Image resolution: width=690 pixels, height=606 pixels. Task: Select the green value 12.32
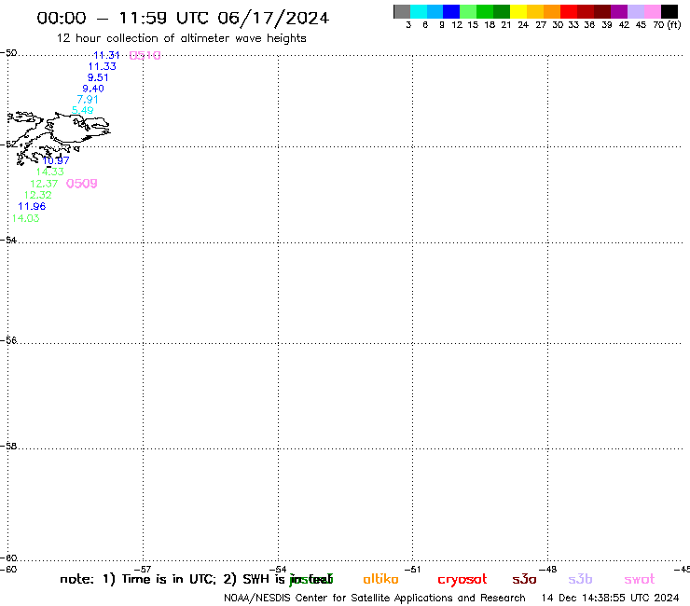coord(38,195)
